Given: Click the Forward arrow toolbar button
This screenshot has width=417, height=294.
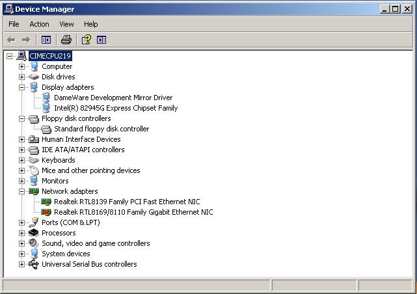Looking at the screenshot, I should click(26, 40).
